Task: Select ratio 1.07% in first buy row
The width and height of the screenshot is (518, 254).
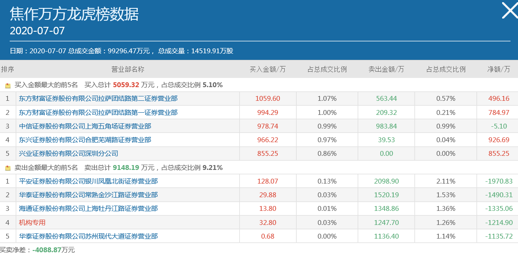Action: (327, 99)
